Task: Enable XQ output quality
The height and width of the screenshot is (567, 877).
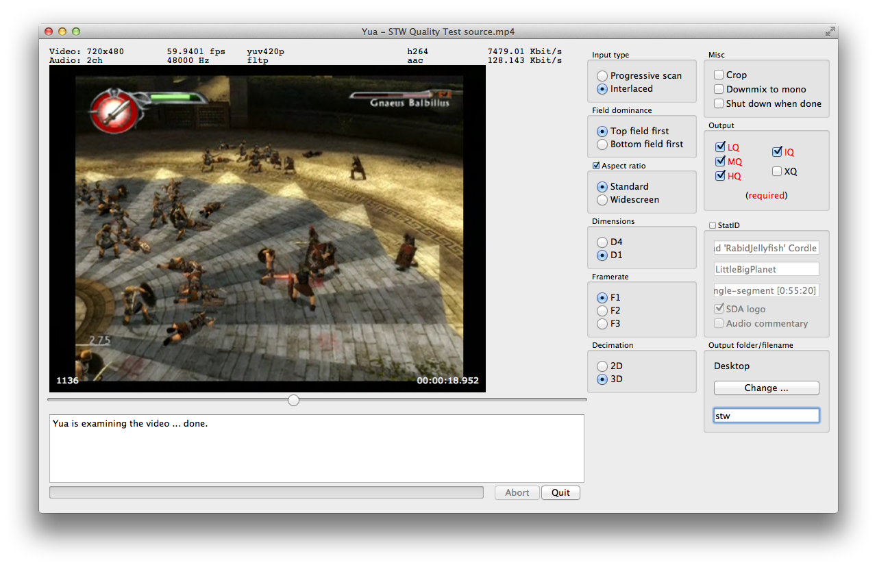Action: click(x=777, y=171)
